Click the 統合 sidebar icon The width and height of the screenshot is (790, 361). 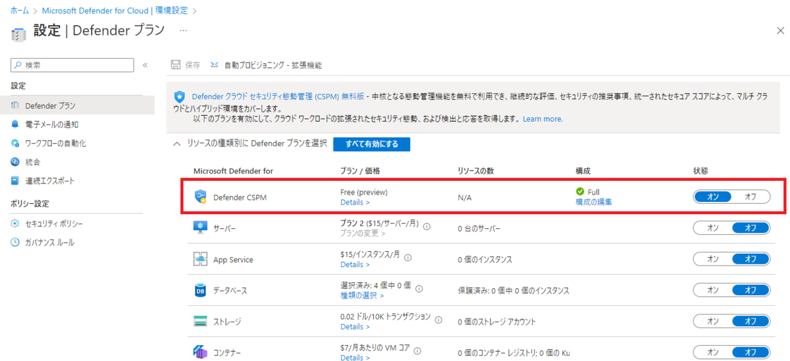(x=15, y=162)
